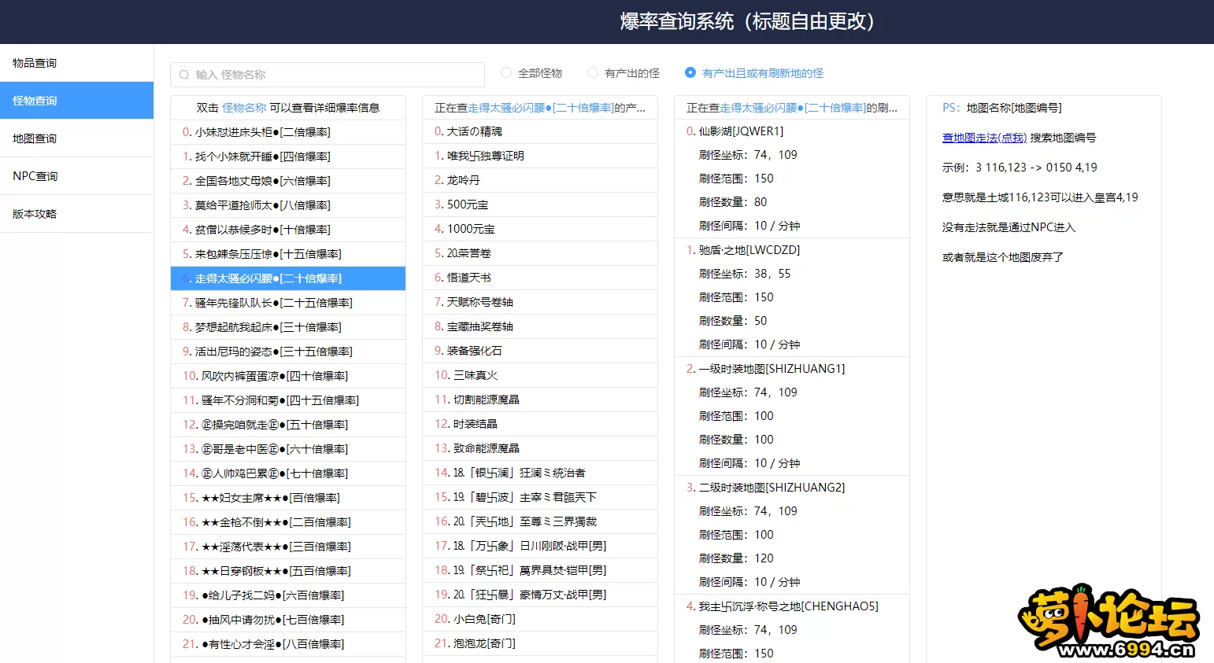Click the drop list header 正在查走得太骚必闪腰…的产…
Image resolution: width=1214 pixels, height=663 pixels.
(x=540, y=108)
